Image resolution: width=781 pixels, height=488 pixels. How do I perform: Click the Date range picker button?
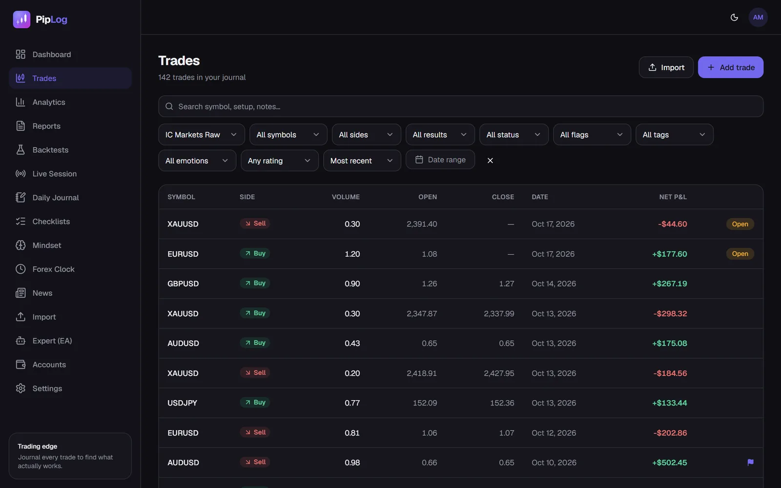coord(440,160)
